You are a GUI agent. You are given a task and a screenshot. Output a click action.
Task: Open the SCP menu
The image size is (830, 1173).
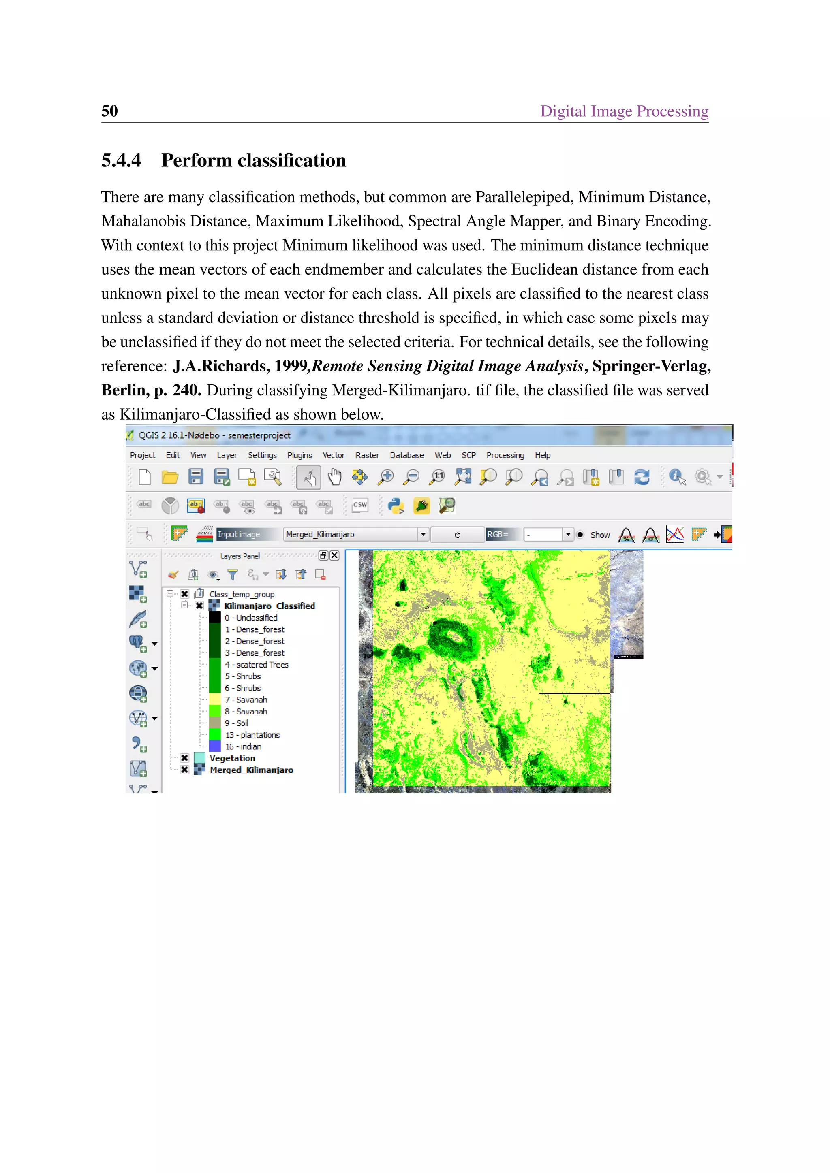[x=468, y=455]
